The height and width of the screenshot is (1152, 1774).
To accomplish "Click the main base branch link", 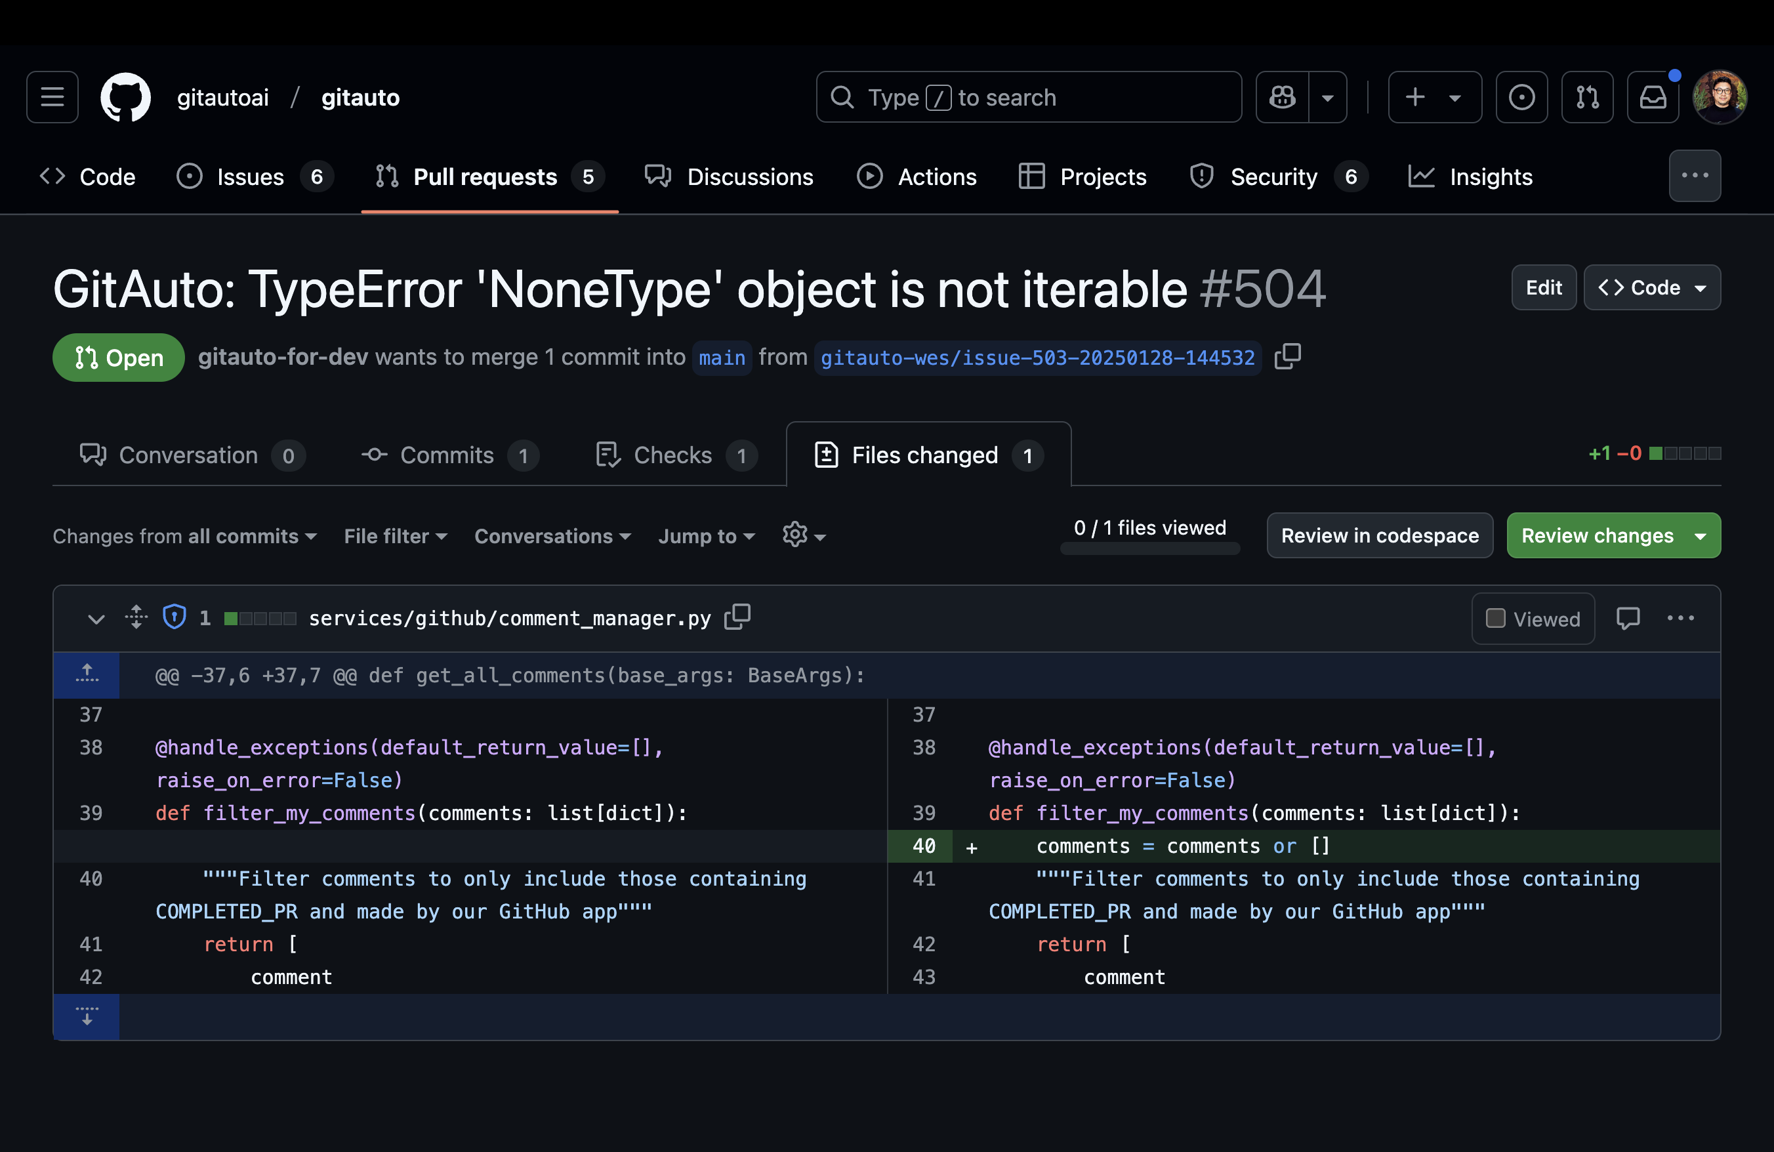I will (x=722, y=358).
